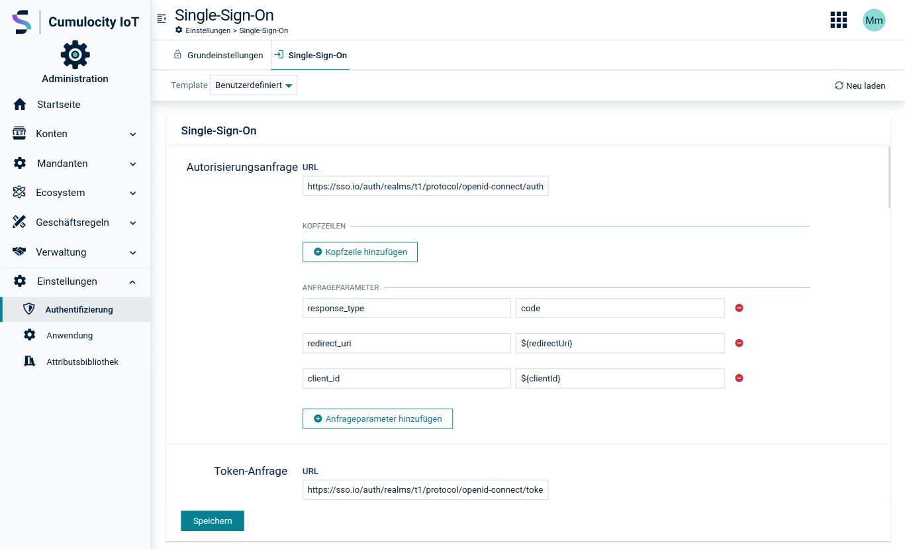Click the Single-Sign-On breadcrumb link
Viewport: 905px width, 549px height.
pyautogui.click(x=263, y=30)
